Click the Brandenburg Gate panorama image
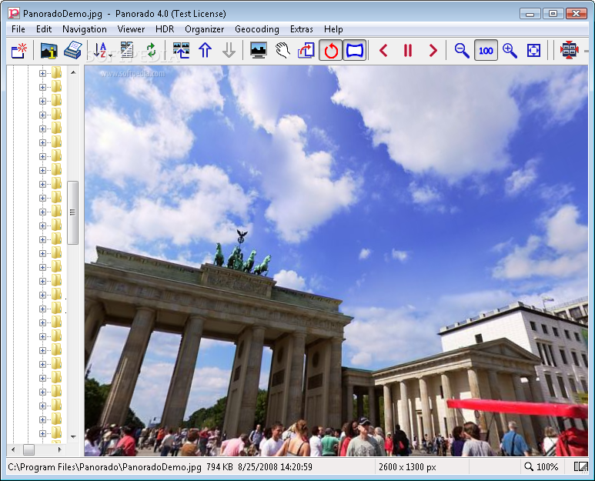The height and width of the screenshot is (481, 595). click(x=336, y=261)
